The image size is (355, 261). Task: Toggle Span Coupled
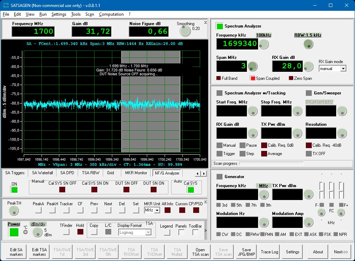point(253,78)
